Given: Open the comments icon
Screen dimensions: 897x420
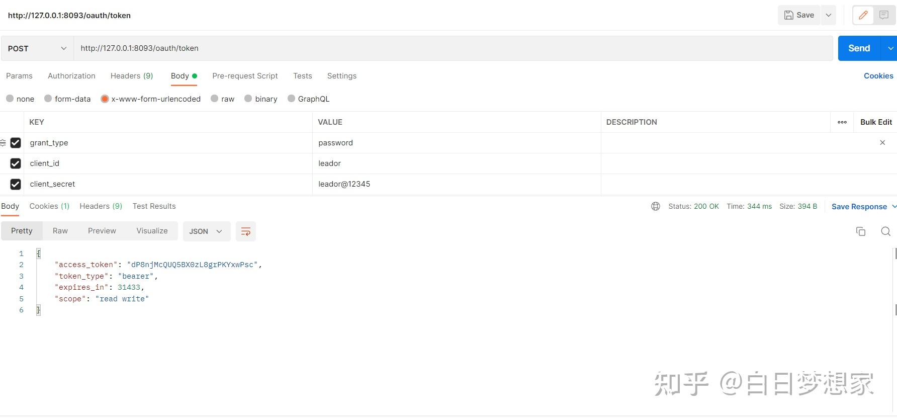Looking at the screenshot, I should (884, 15).
